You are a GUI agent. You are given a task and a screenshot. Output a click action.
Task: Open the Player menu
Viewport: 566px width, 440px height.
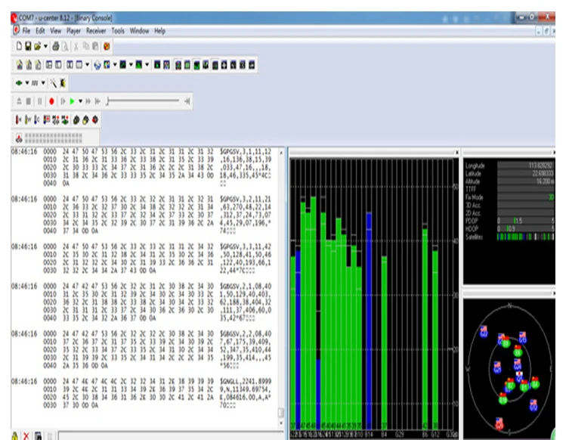[73, 31]
